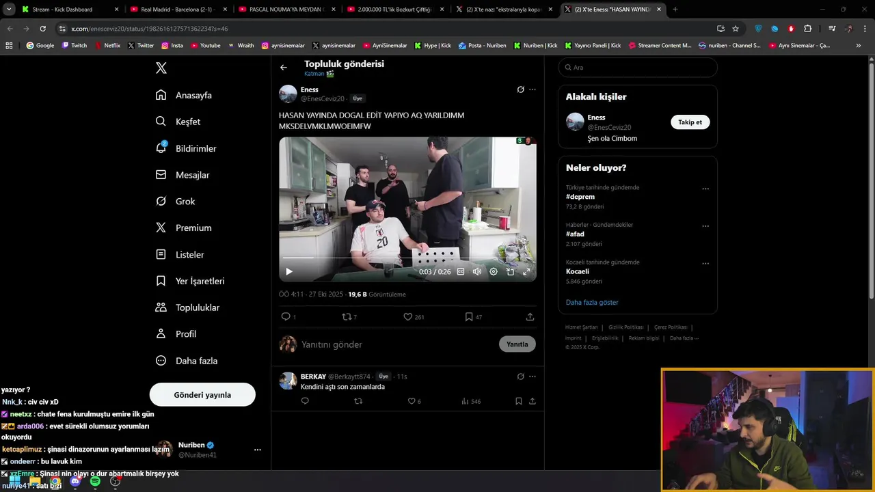Image resolution: width=875 pixels, height=492 pixels.
Task: Open video settings gear
Action: (494, 271)
